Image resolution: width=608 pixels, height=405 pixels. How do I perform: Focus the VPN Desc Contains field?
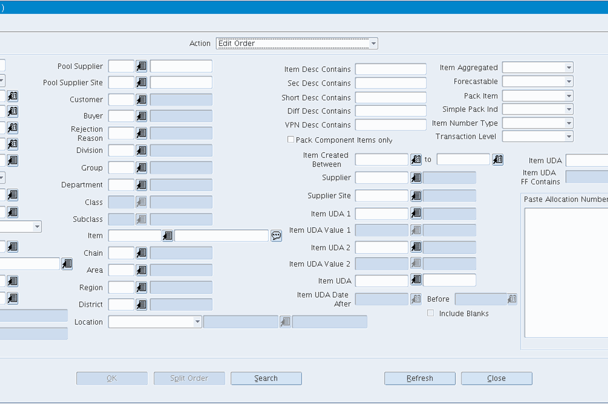coord(391,125)
